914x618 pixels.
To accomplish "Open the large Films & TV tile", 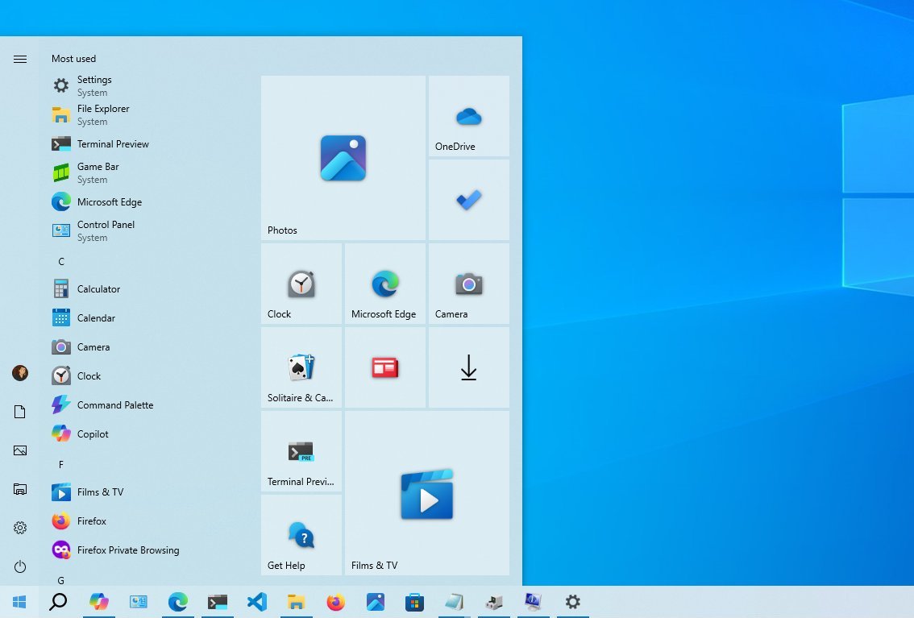I will click(427, 493).
